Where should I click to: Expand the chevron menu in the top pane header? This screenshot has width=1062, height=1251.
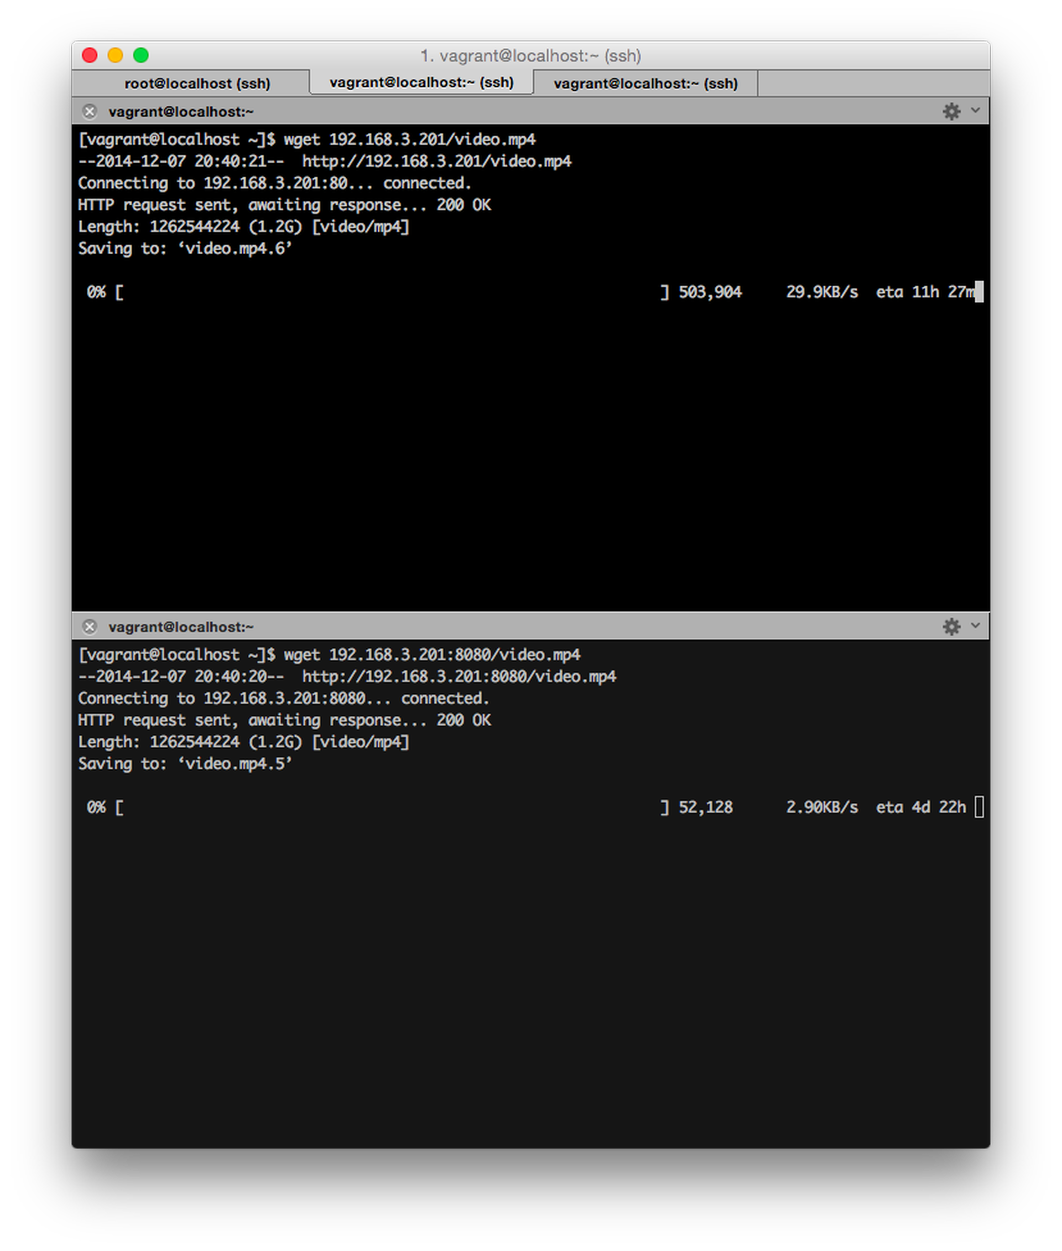point(974,112)
